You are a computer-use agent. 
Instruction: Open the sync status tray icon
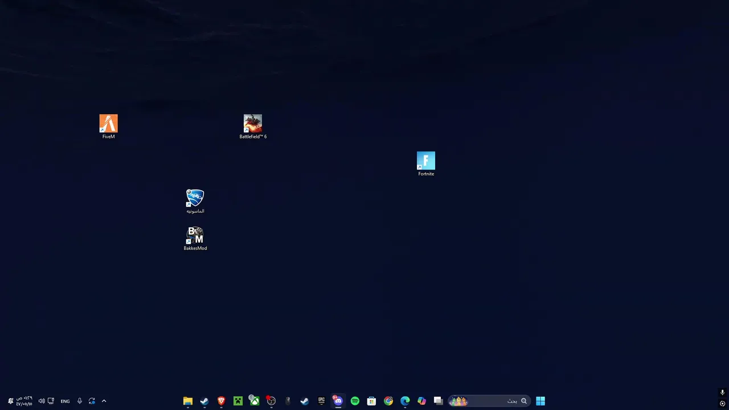tap(92, 401)
